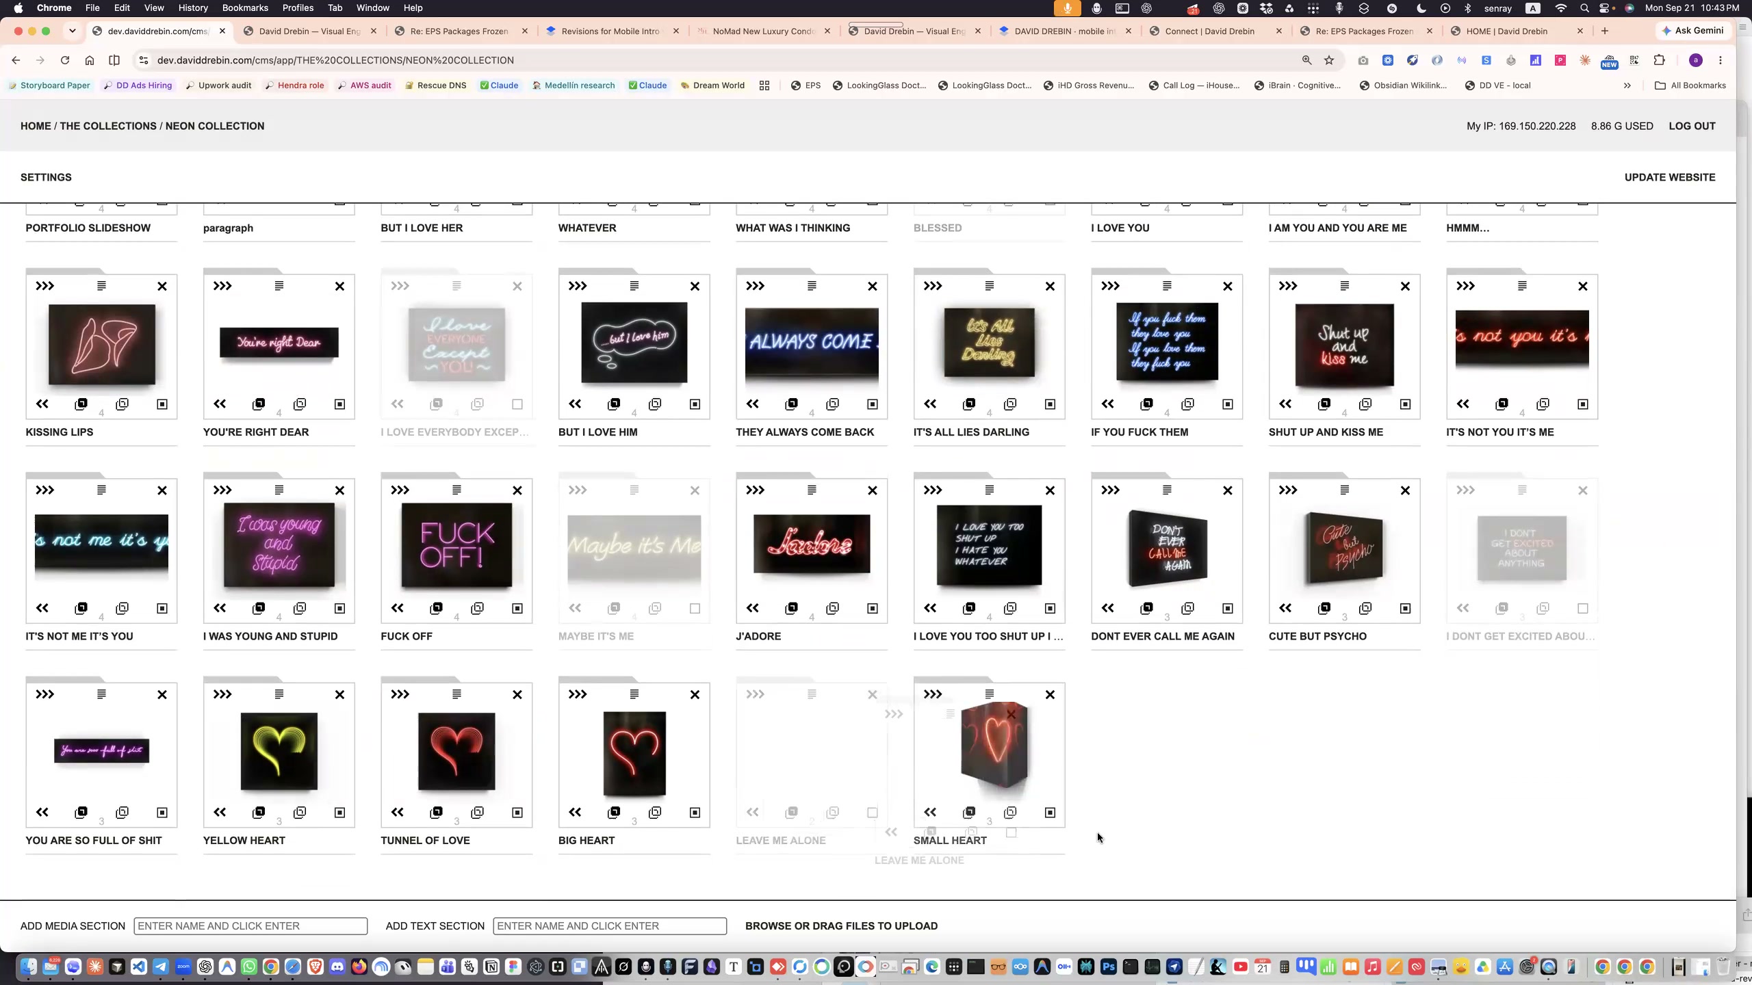Show hidden bookmarks with the >> chevron
1752x985 pixels.
[x=1627, y=86]
